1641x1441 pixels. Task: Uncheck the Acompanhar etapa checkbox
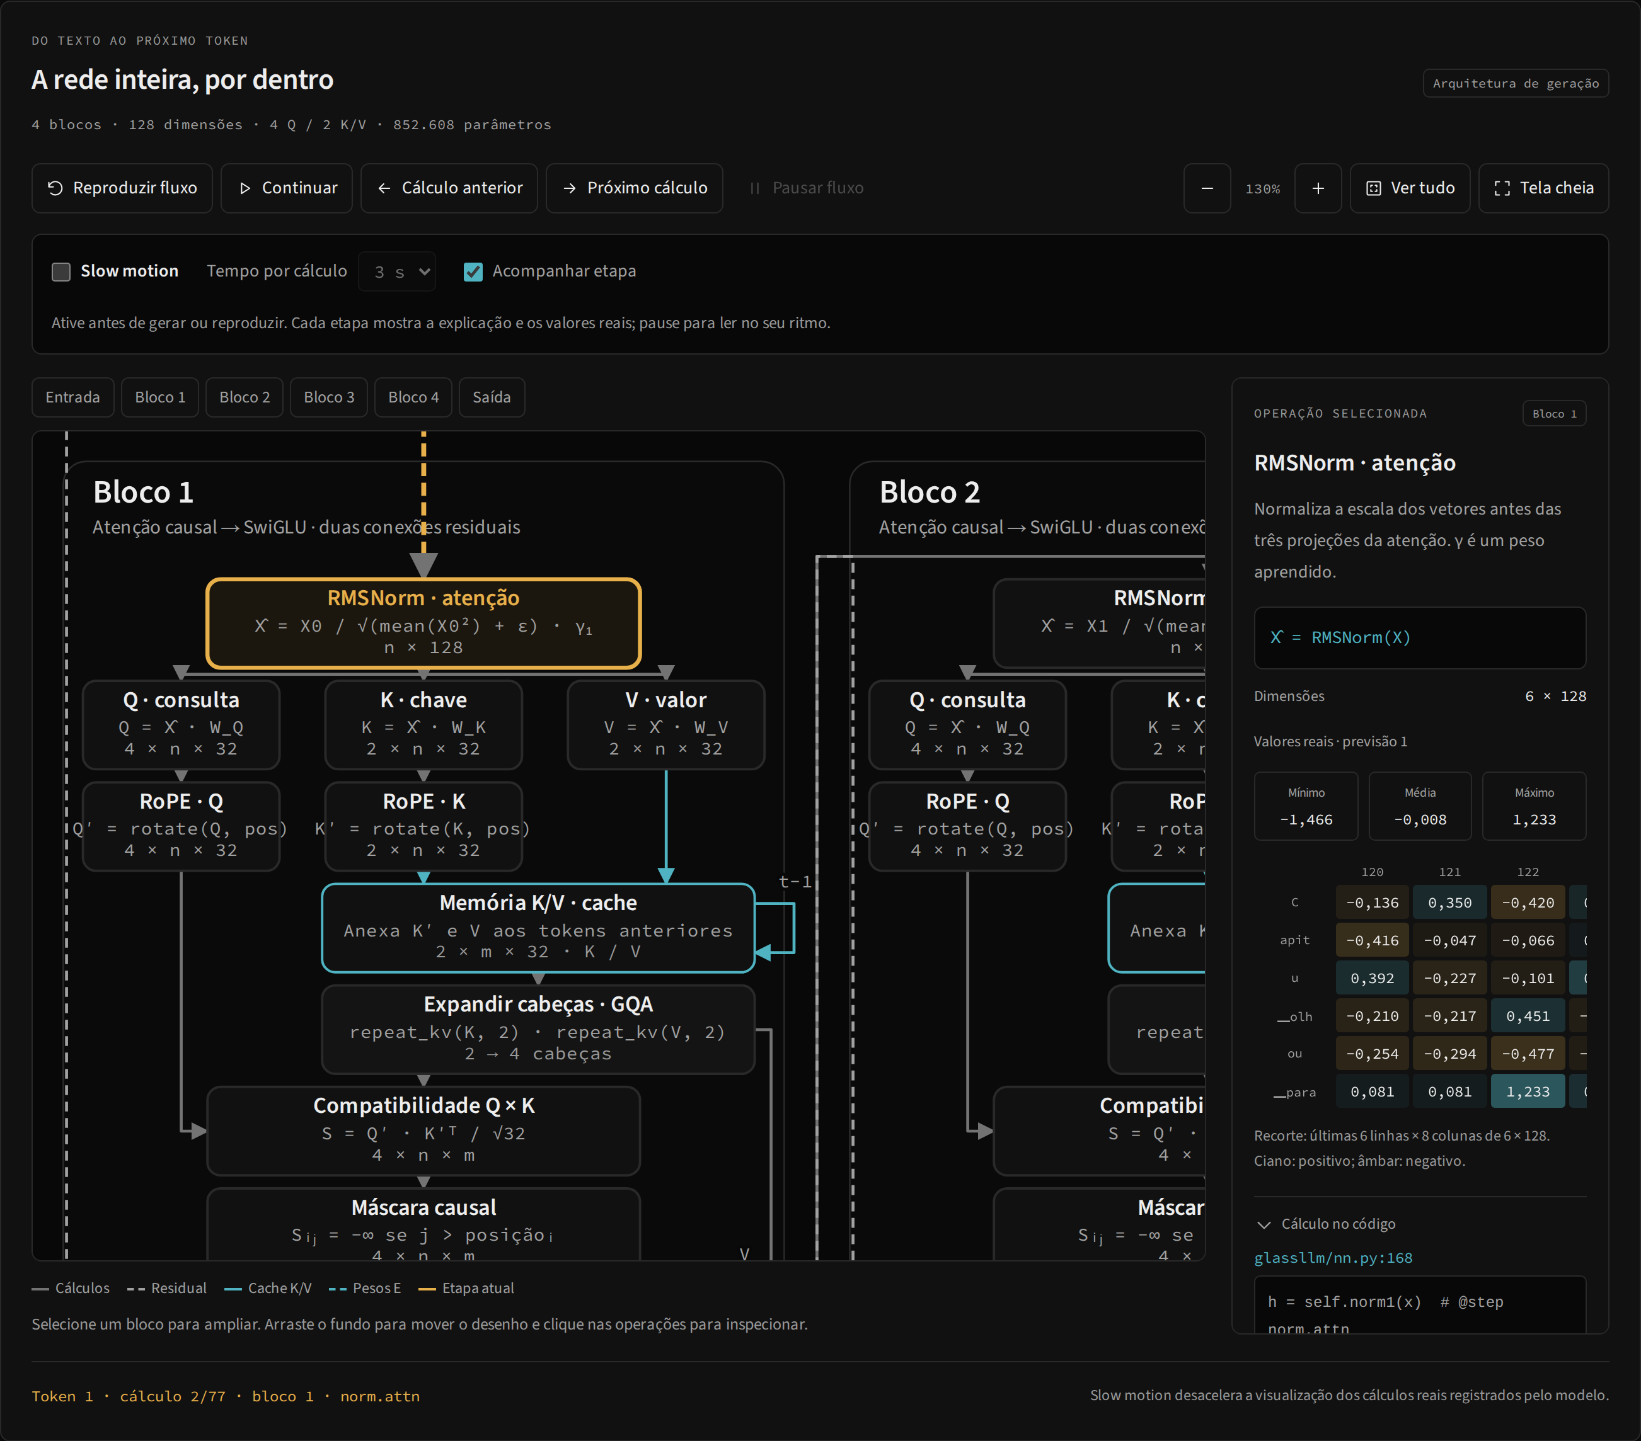[473, 271]
